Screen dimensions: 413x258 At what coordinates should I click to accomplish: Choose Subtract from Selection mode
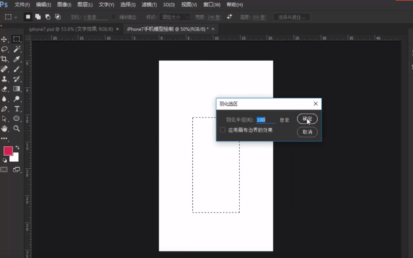(48, 17)
